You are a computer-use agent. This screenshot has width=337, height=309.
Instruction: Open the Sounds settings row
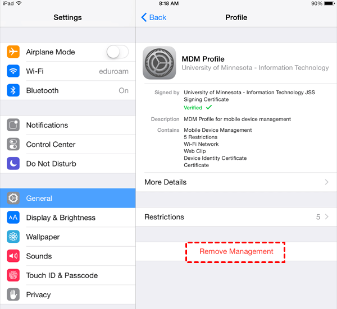pos(68,256)
